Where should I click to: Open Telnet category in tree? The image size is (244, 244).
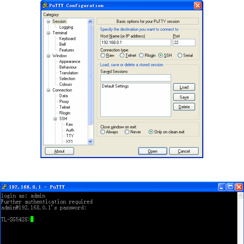65,107
